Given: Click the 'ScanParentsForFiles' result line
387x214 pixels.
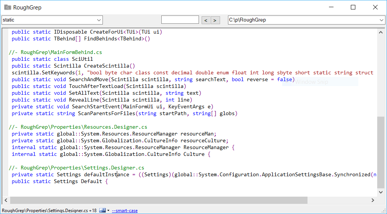Looking at the screenshot, I should point(125,114).
